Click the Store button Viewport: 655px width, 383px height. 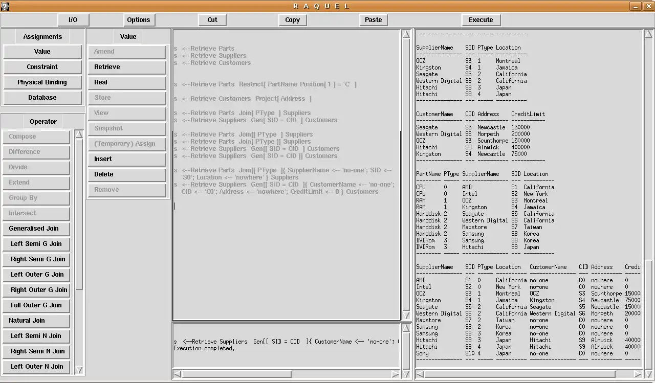click(x=127, y=98)
